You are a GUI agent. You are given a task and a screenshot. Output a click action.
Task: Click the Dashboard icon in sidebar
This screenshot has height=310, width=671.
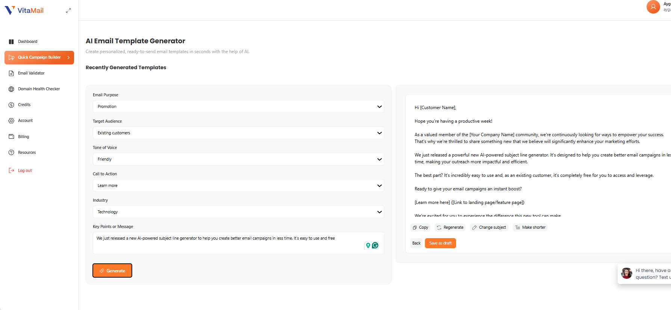(11, 42)
